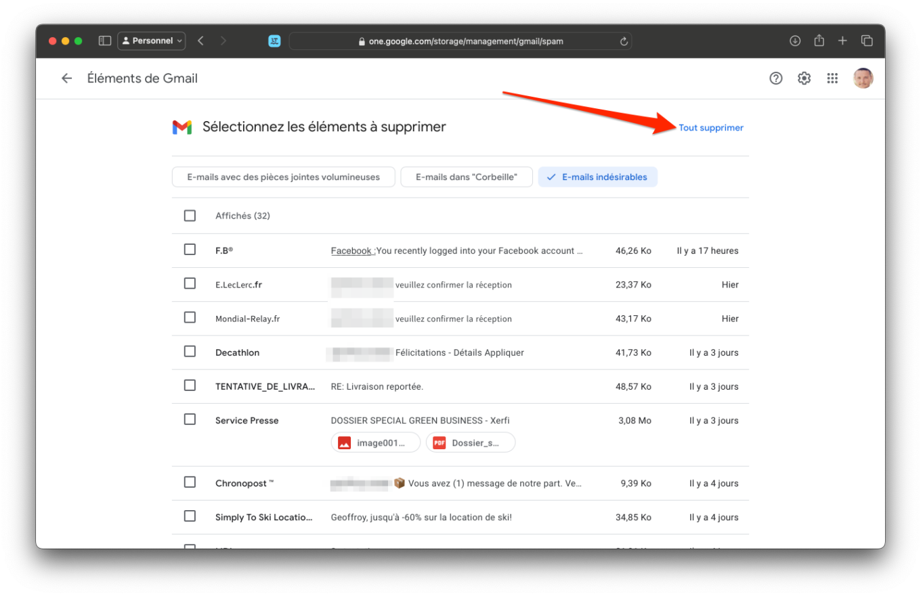
Task: Click the macOS green fullscreen window button
Action: coord(78,41)
